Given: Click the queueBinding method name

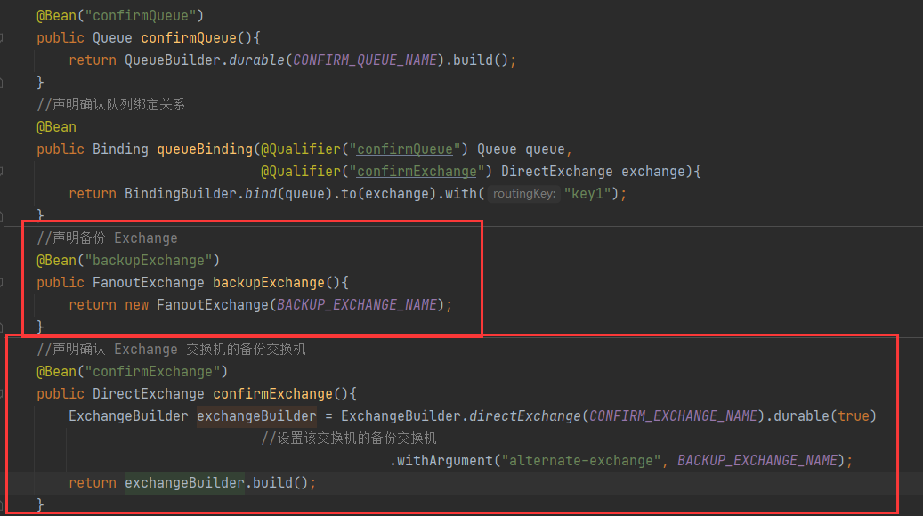Looking at the screenshot, I should click(x=204, y=149).
